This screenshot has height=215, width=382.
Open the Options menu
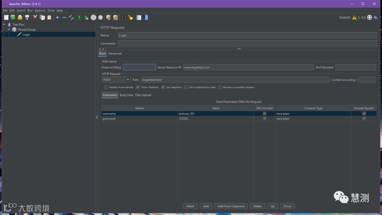(40, 11)
